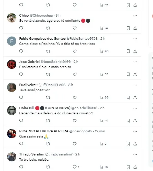Open Joao Gabriel's Flamengo avatar
Screen dimensions: 153x171
click(x=12, y=64)
